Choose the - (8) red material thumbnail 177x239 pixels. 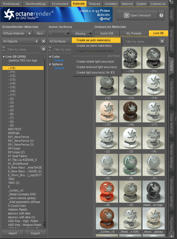tap(107, 191)
